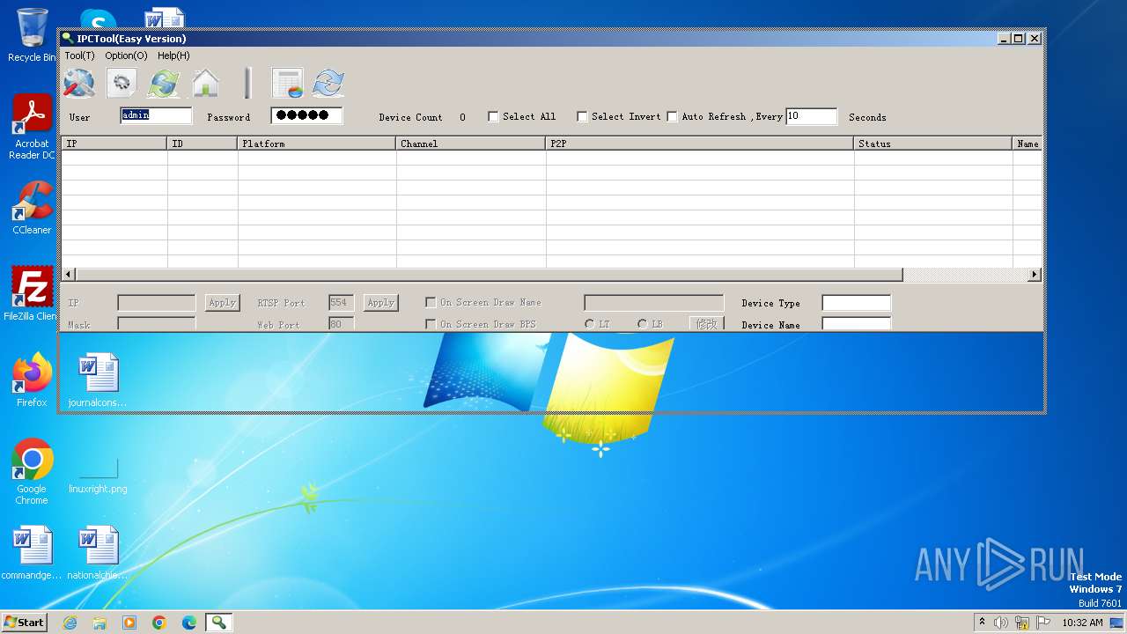This screenshot has width=1127, height=634.
Task: Click the Device Name input field
Action: click(856, 323)
